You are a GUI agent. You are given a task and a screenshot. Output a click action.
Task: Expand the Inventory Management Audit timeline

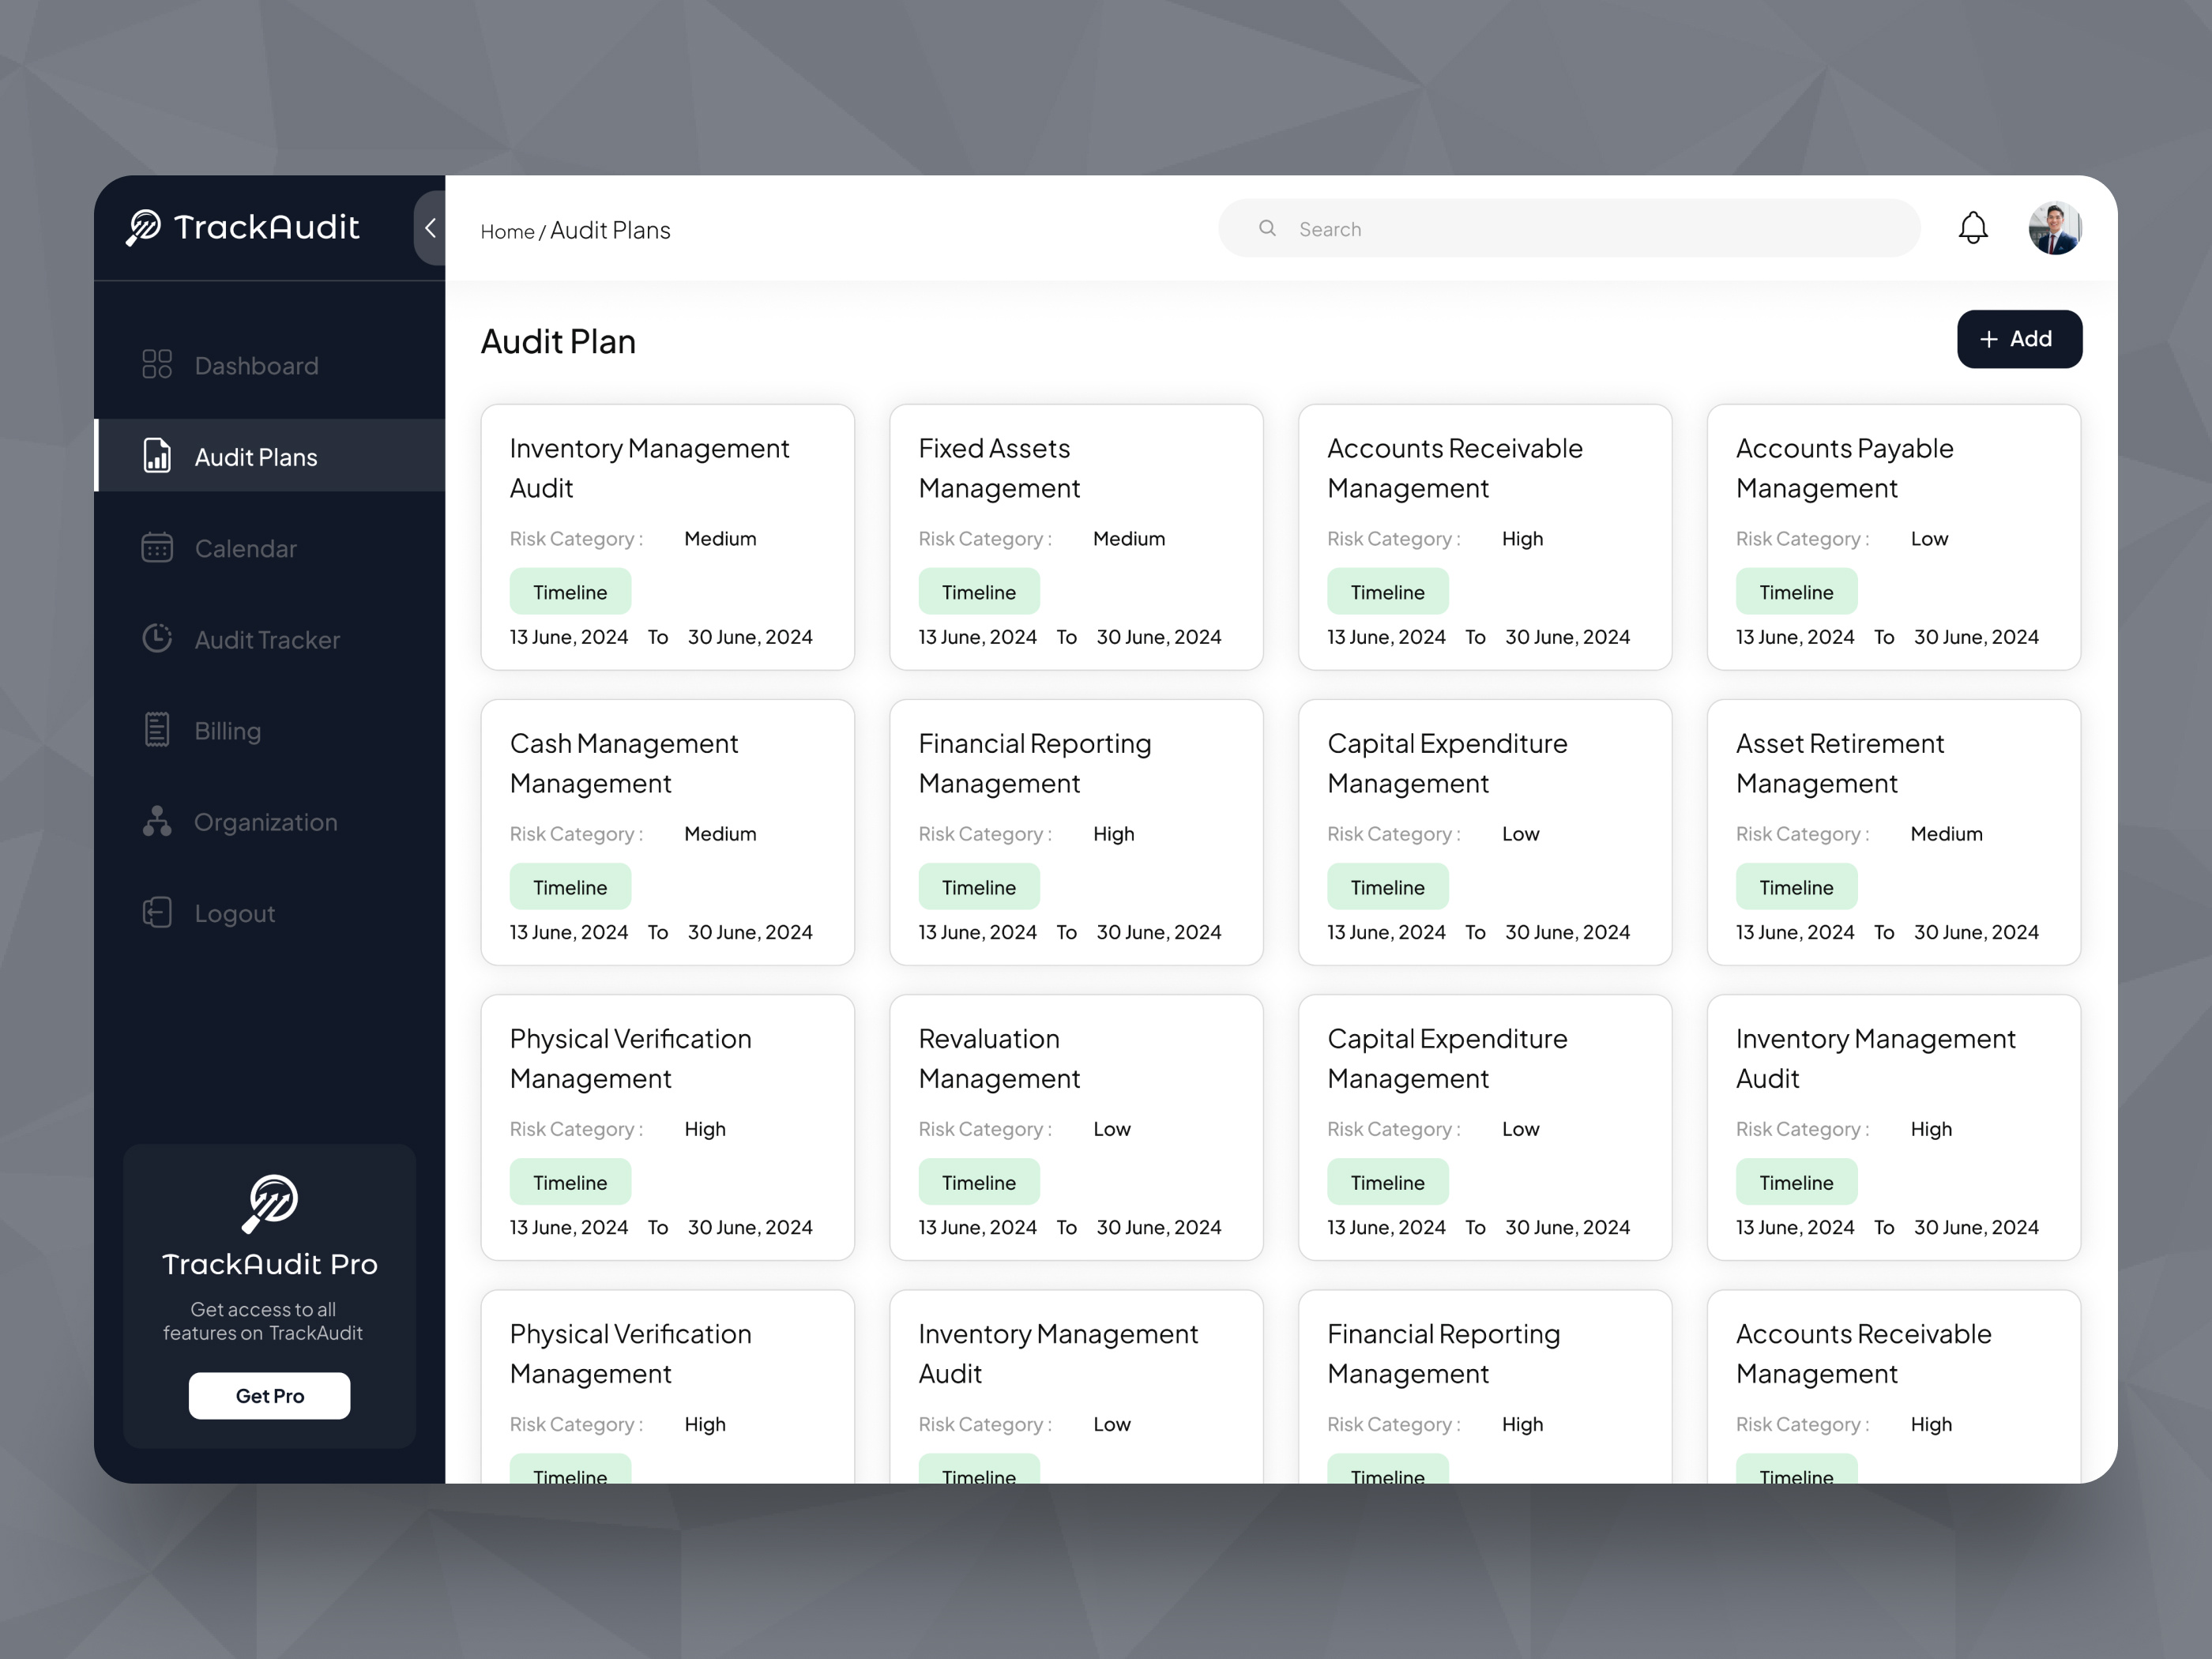570,591
